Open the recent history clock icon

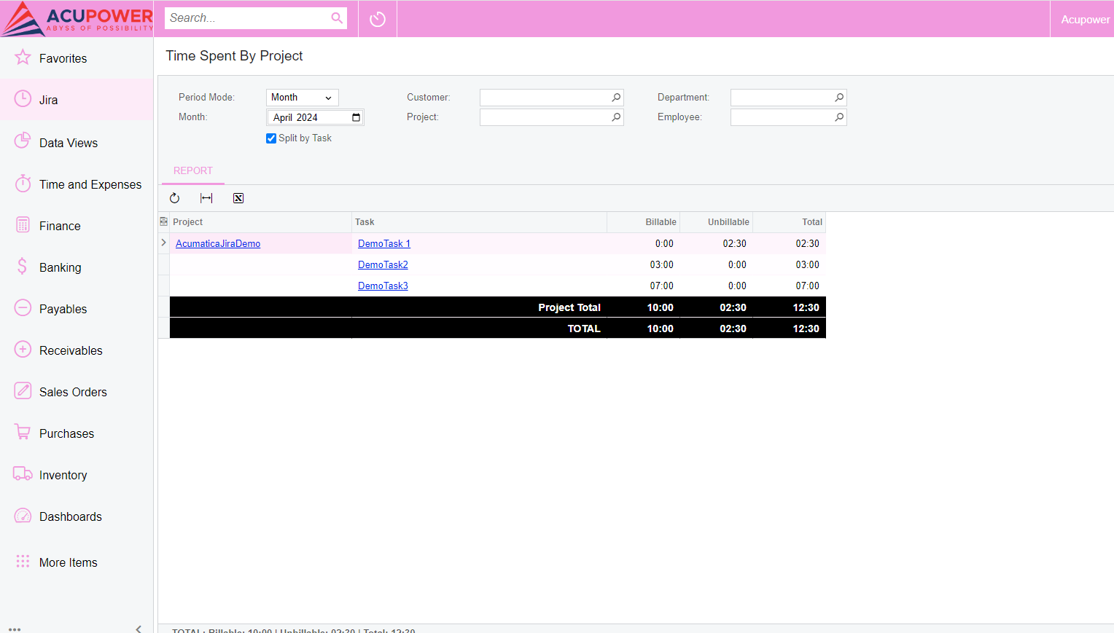coord(378,19)
